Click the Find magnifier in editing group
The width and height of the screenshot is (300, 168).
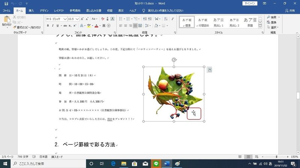272,17
